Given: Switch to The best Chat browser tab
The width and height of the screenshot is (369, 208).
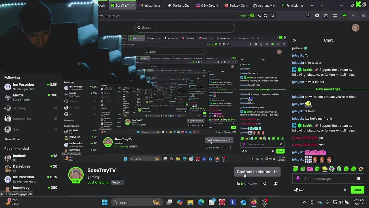Looking at the screenshot, I should click(179, 5).
